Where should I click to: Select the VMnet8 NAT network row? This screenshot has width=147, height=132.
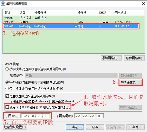coord(71,26)
